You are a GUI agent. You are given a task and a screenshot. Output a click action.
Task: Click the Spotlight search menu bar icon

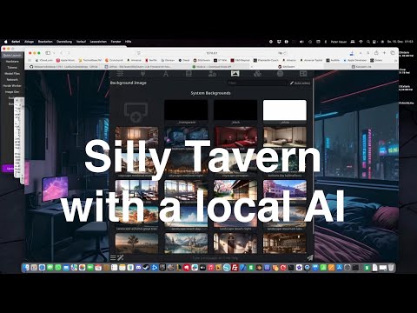point(368,42)
